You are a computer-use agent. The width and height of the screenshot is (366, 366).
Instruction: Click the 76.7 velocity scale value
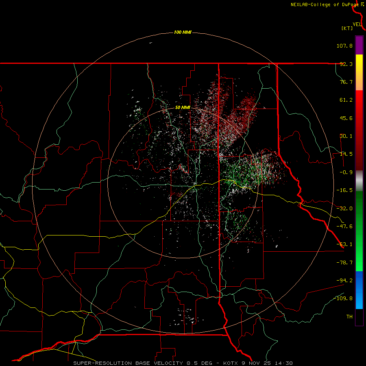coord(346,82)
